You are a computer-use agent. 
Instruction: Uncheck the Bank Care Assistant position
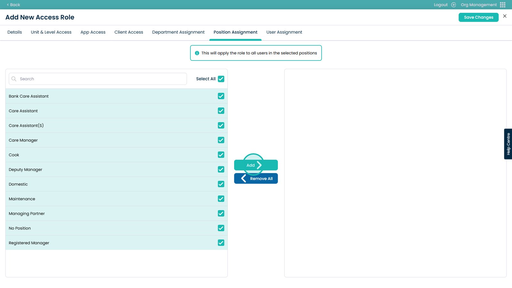tap(221, 96)
